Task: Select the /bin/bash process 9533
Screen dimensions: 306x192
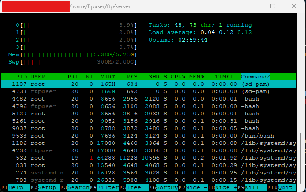Action: coord(149,136)
